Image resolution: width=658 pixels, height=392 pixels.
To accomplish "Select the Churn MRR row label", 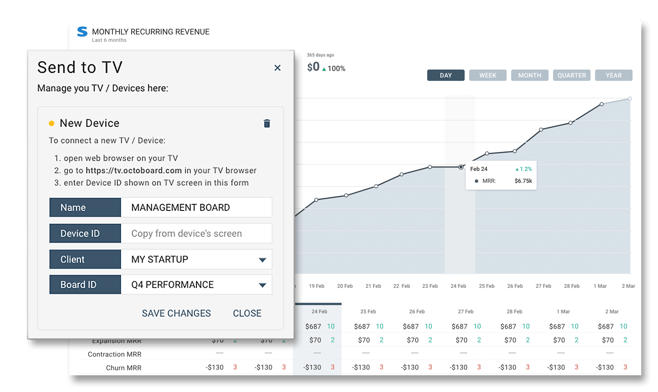I will pyautogui.click(x=124, y=368).
